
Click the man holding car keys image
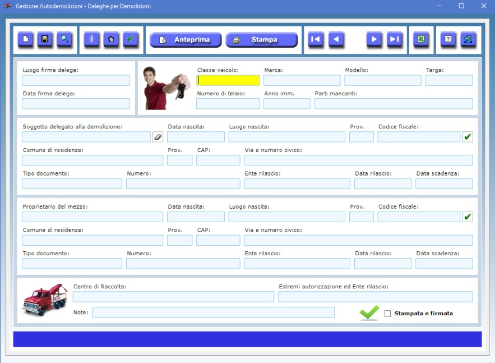coord(166,88)
